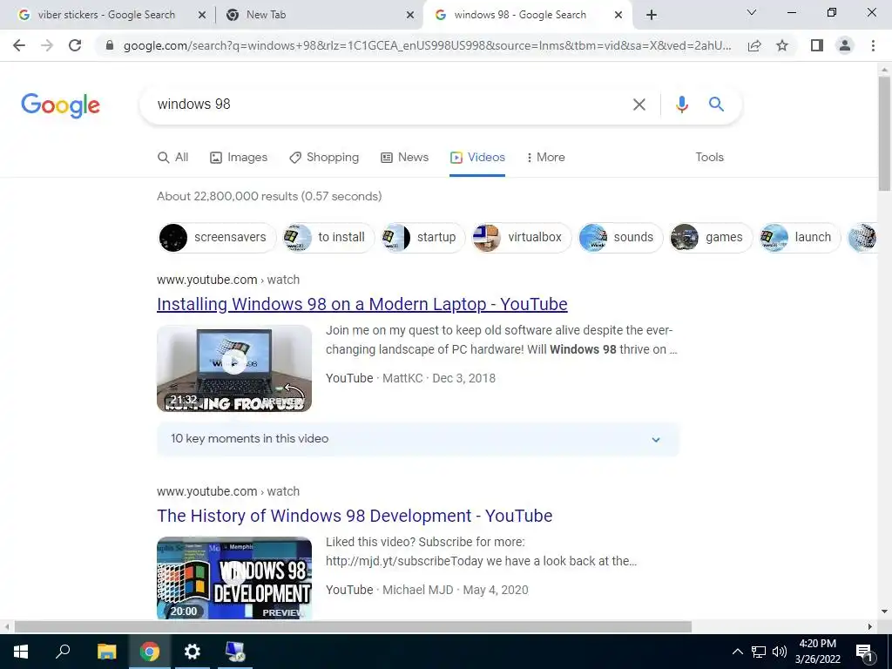Click the address bar URL

[x=427, y=45]
